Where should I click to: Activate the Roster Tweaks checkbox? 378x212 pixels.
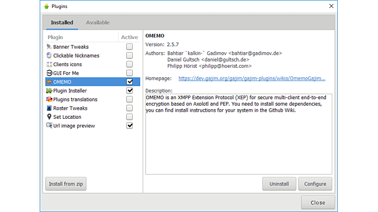pos(129,108)
